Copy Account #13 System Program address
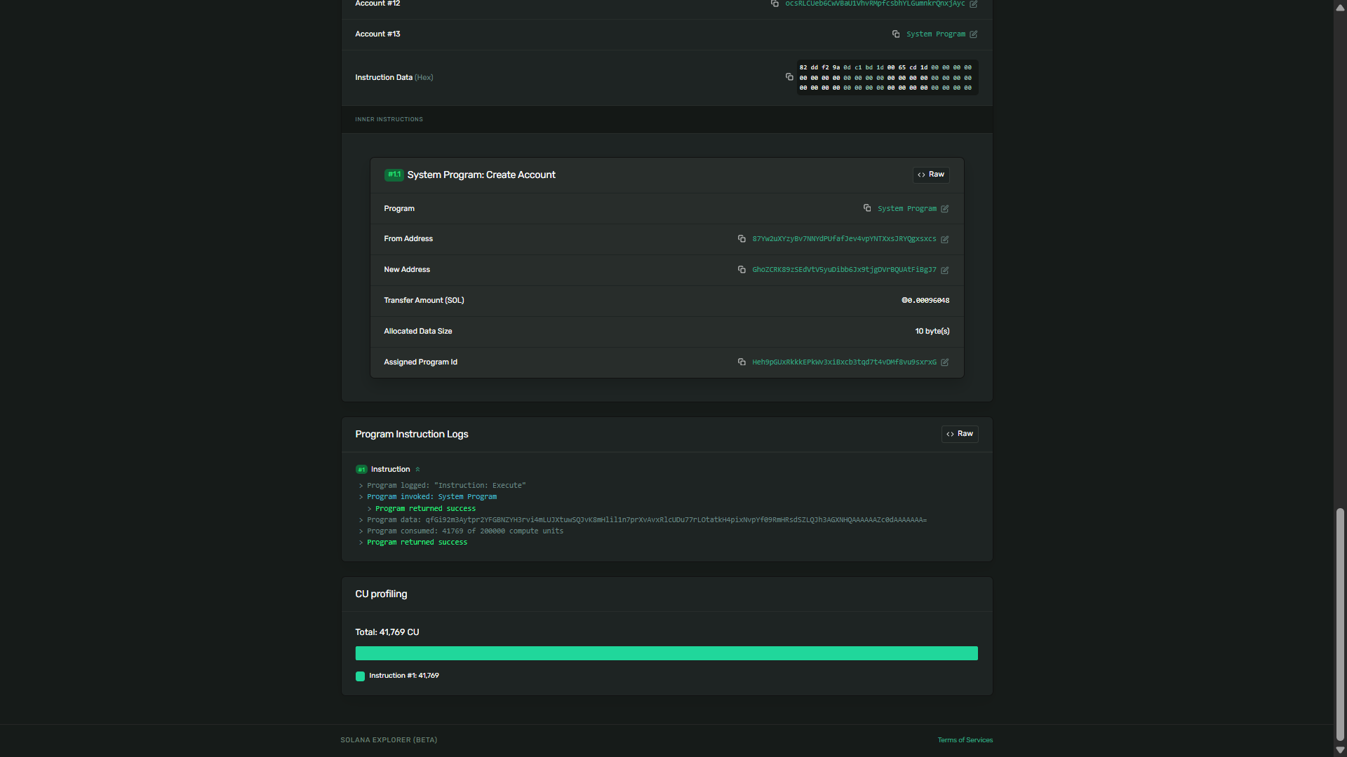Viewport: 1347px width, 757px height. click(896, 34)
